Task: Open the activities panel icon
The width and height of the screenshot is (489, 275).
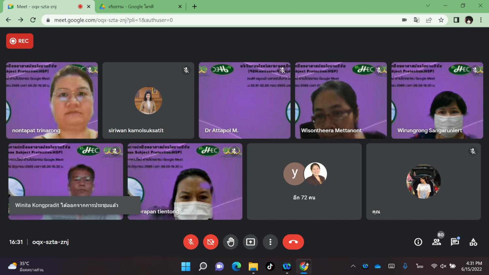Action: pyautogui.click(x=473, y=242)
